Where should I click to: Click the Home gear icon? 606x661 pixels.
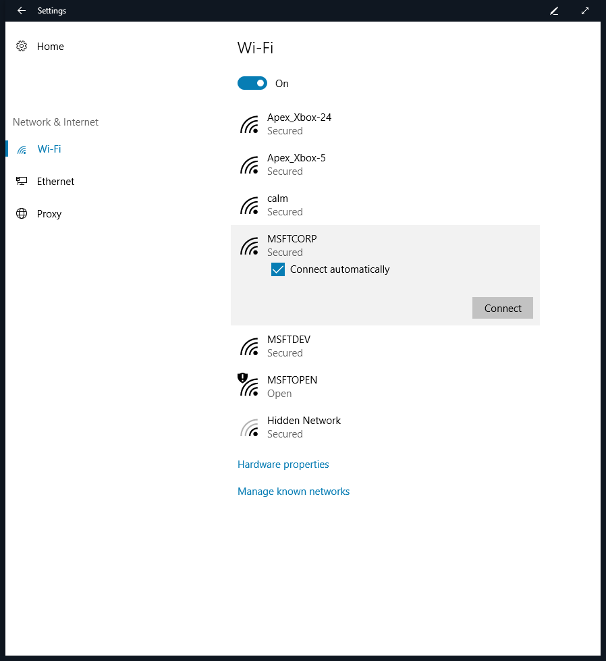point(22,47)
